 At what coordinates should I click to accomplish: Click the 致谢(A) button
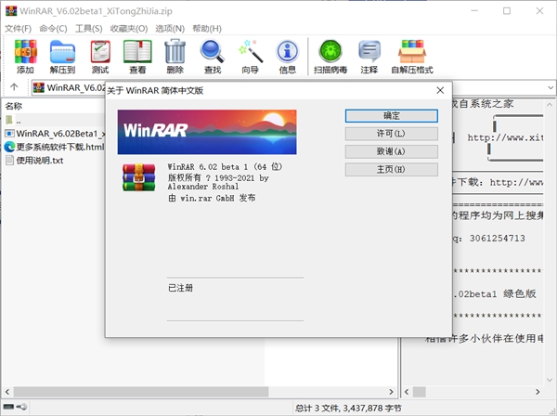pos(392,151)
